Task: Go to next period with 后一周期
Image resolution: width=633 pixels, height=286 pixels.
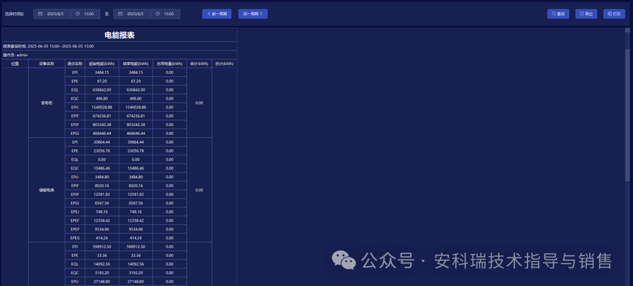Action: [x=253, y=13]
